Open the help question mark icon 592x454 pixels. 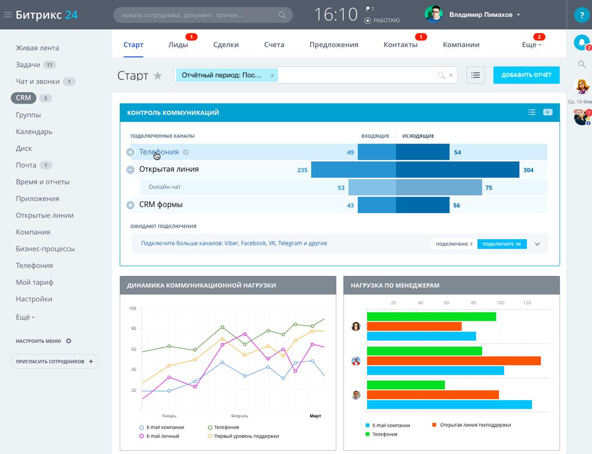pyautogui.click(x=582, y=15)
